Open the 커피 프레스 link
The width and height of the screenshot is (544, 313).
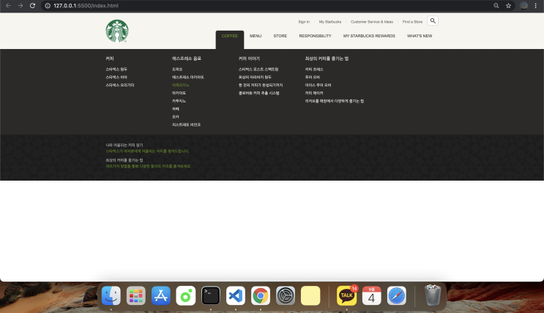tap(314, 69)
